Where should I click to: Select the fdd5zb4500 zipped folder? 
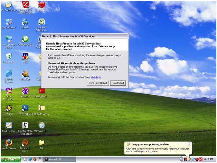(41, 110)
